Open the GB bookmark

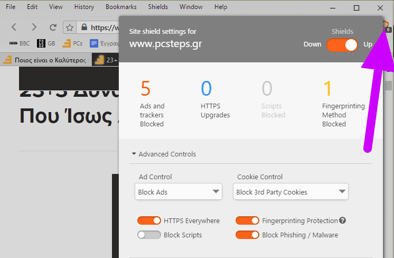(x=46, y=43)
